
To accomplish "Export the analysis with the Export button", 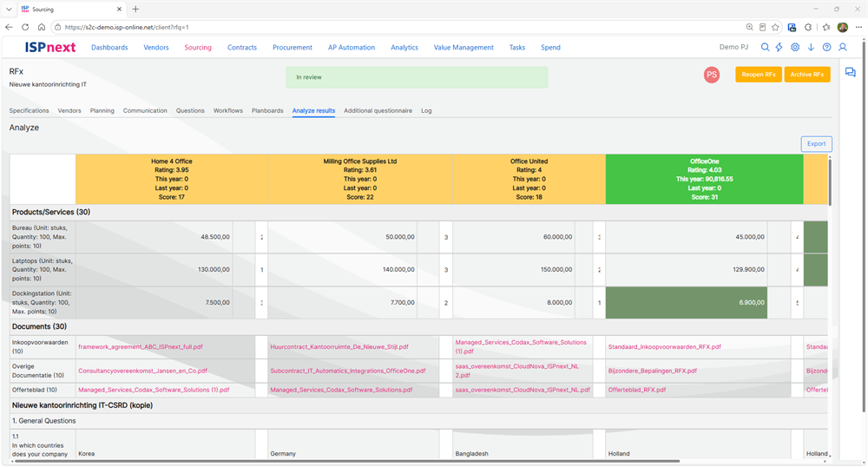I will click(817, 144).
